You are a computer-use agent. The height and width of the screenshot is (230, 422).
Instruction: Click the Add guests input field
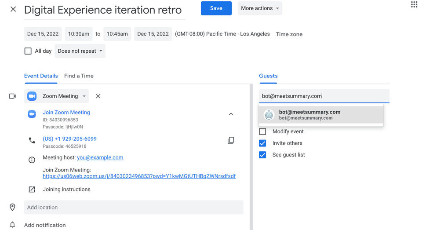(324, 96)
